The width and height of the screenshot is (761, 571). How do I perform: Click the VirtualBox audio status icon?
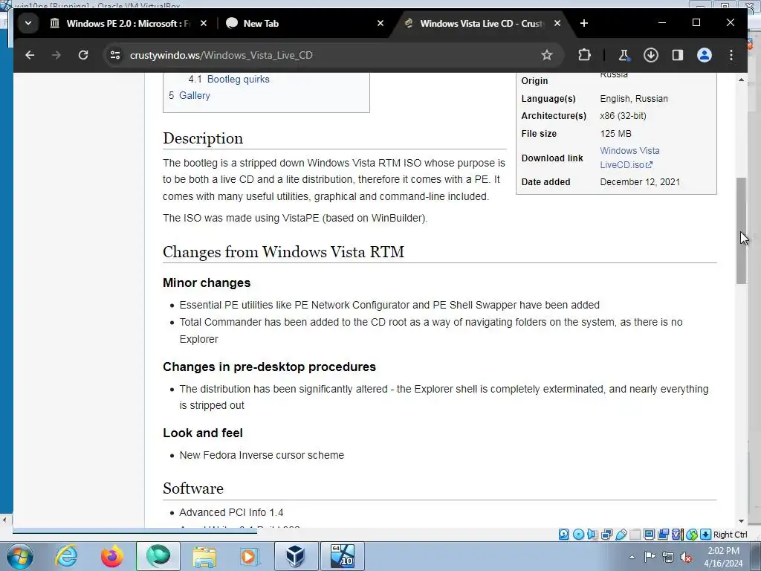[x=592, y=535]
